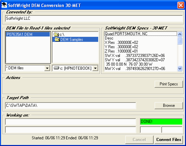
Task: Select the NW X val spec row
Action: (141, 69)
